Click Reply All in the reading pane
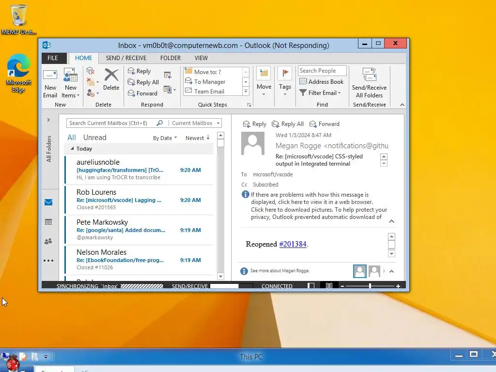This screenshot has width=496, height=372. coord(288,124)
